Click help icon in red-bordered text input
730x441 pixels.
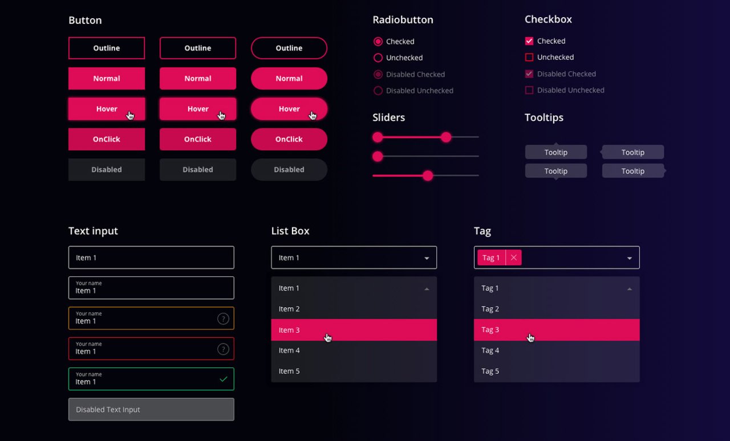click(x=223, y=349)
